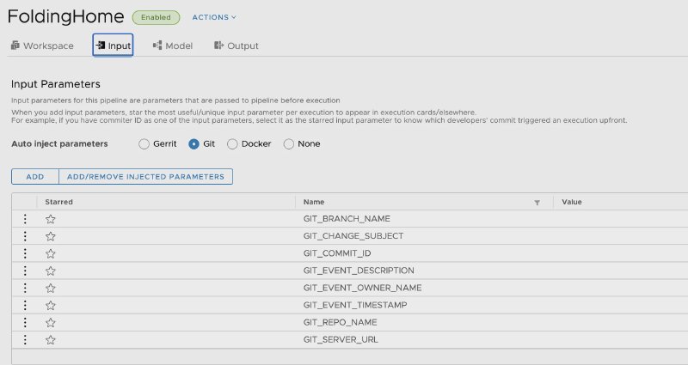
Task: Click the Enabled status badge
Action: pos(156,17)
